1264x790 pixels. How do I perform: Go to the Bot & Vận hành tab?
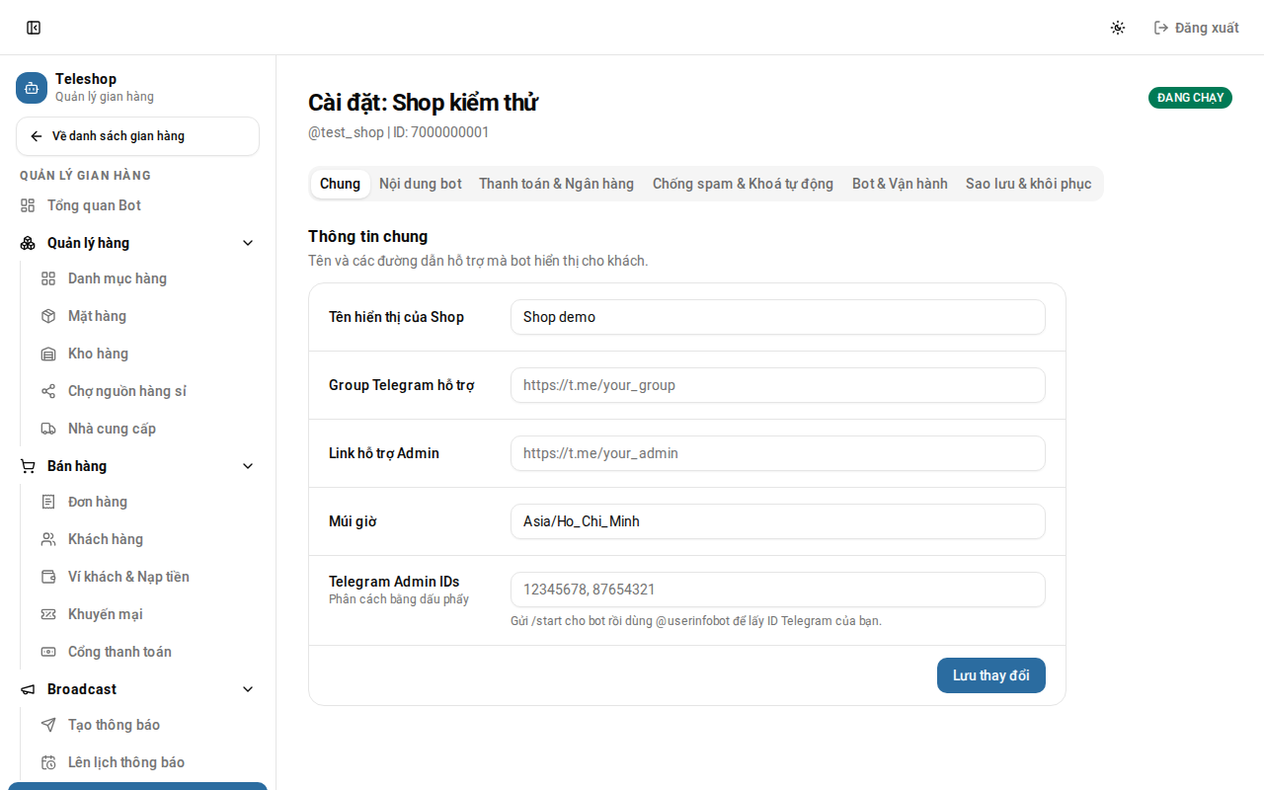pyautogui.click(x=900, y=184)
